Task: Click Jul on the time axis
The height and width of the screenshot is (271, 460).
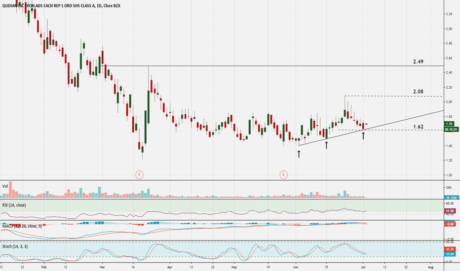Action: [x=363, y=267]
